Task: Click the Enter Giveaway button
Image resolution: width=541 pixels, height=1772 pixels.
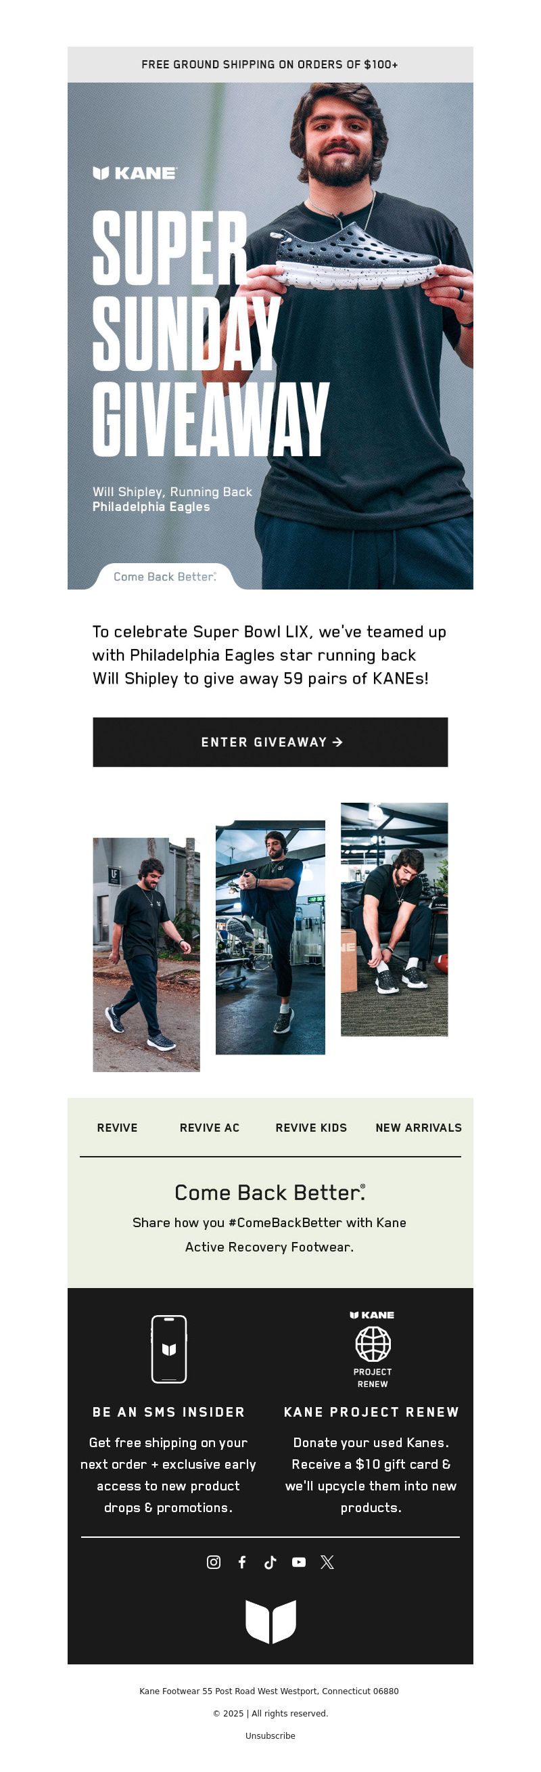Action: click(x=270, y=742)
